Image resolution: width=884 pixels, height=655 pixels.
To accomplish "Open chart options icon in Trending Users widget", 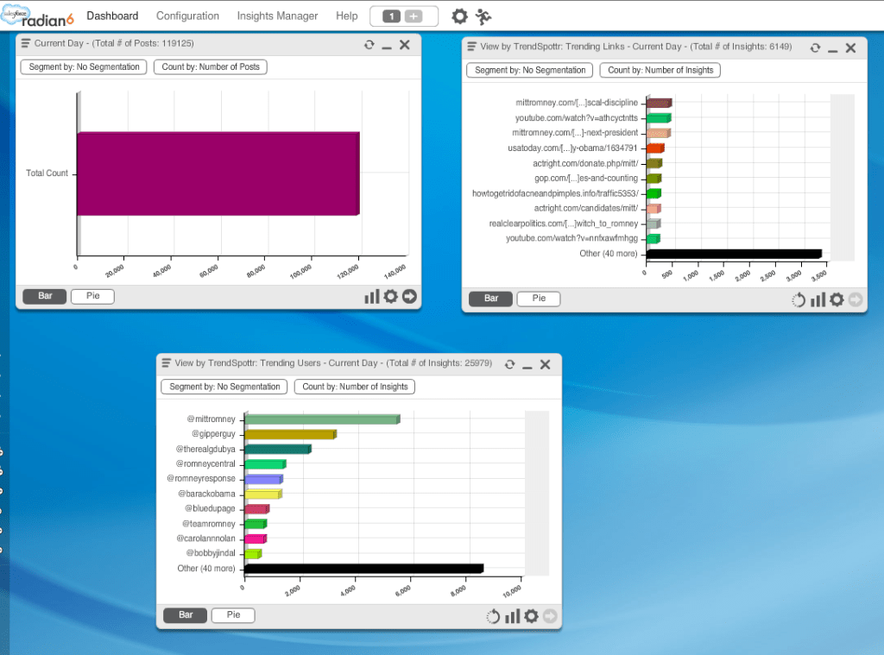I will [513, 617].
